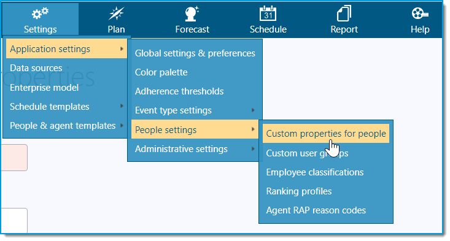Click the Schedule calendar icon
Screen dimensions: 450x241
click(x=268, y=13)
